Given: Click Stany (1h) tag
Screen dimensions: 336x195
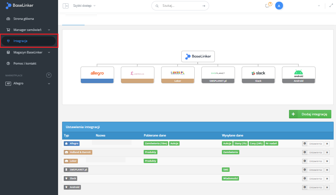Looking at the screenshot, I should (x=240, y=144).
